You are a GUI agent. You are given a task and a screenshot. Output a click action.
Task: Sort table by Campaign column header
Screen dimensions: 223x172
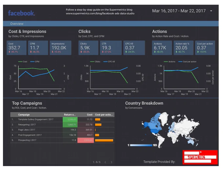(x=24, y=115)
